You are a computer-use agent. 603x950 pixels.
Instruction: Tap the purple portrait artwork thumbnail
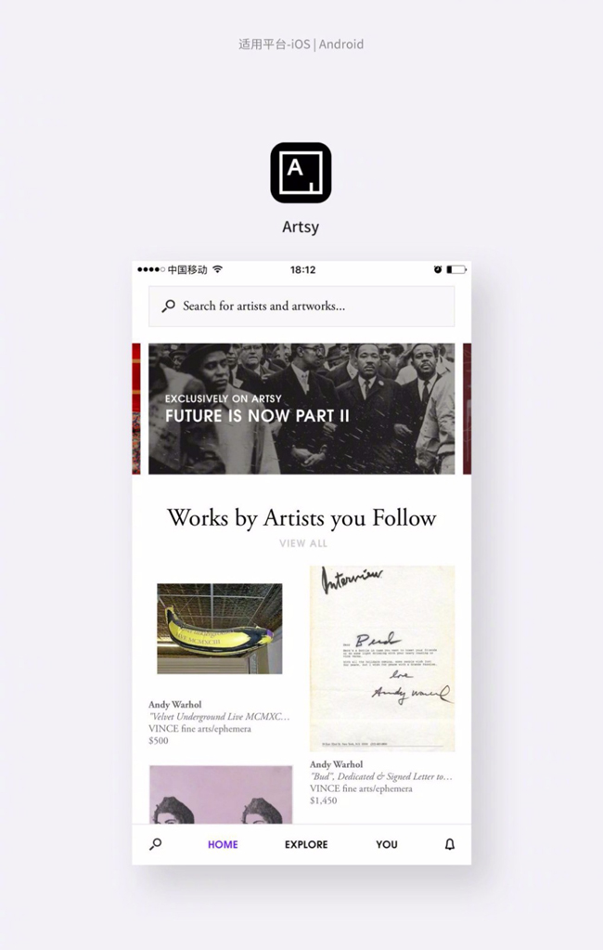[x=221, y=794]
